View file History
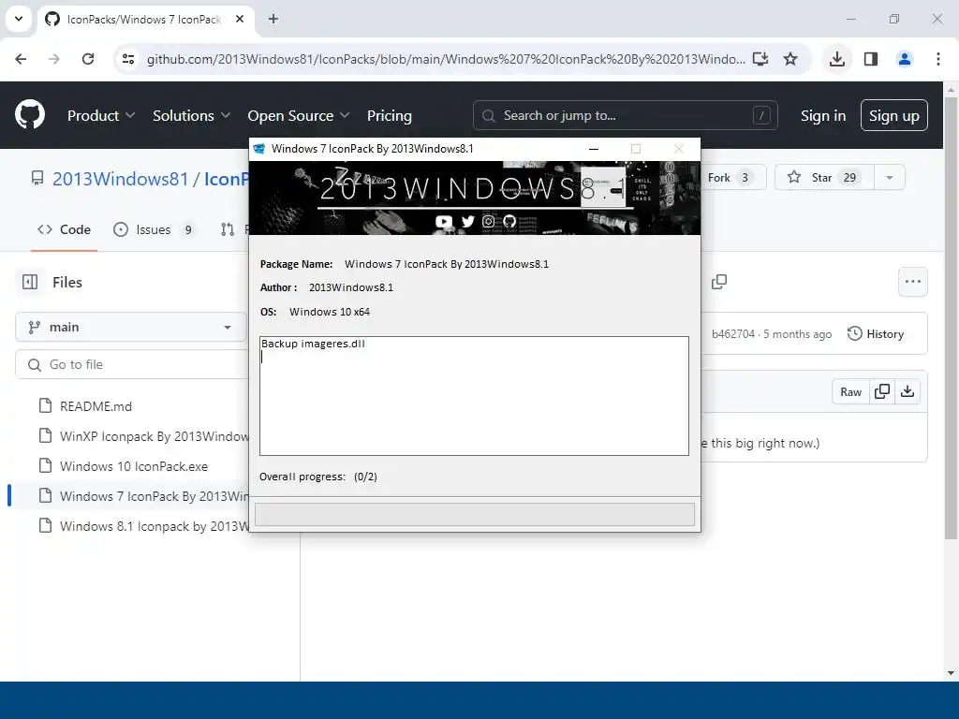 [x=876, y=334]
